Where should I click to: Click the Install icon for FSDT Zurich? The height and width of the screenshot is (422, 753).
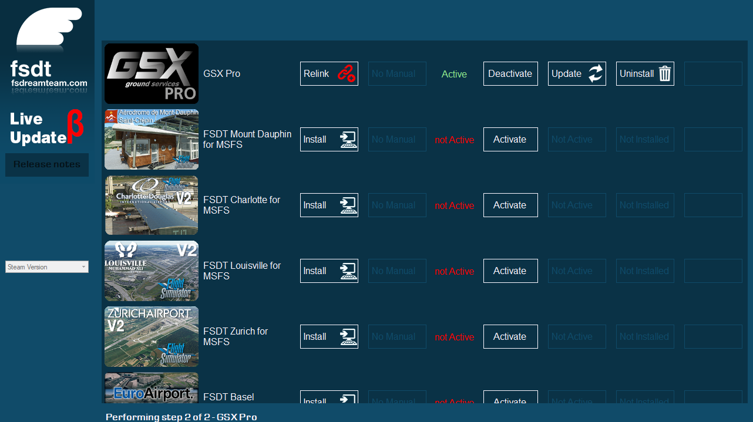[x=348, y=337]
